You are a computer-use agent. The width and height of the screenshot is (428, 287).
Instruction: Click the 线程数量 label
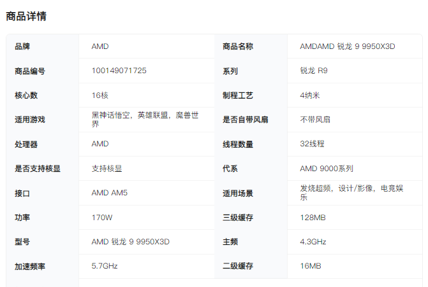pos(238,144)
